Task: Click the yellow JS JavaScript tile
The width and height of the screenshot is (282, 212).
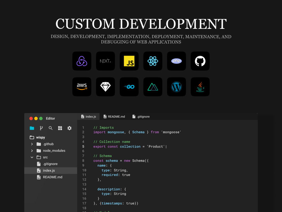Action: click(129, 61)
